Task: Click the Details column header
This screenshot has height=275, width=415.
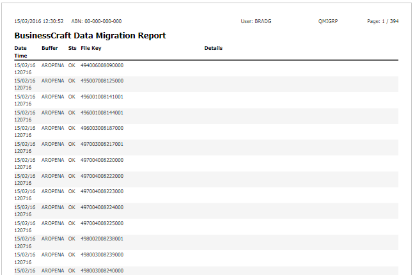Action: point(214,48)
